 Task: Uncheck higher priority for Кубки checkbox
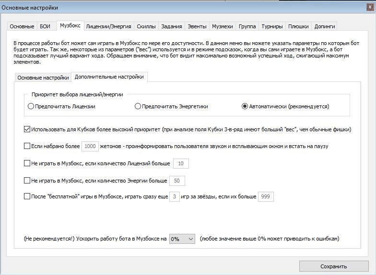coord(27,129)
